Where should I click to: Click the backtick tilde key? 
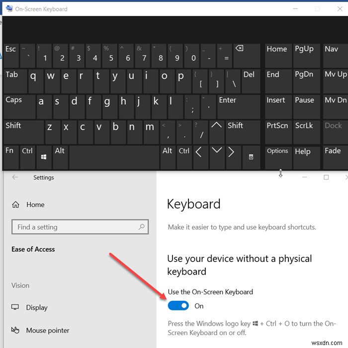coord(27,56)
